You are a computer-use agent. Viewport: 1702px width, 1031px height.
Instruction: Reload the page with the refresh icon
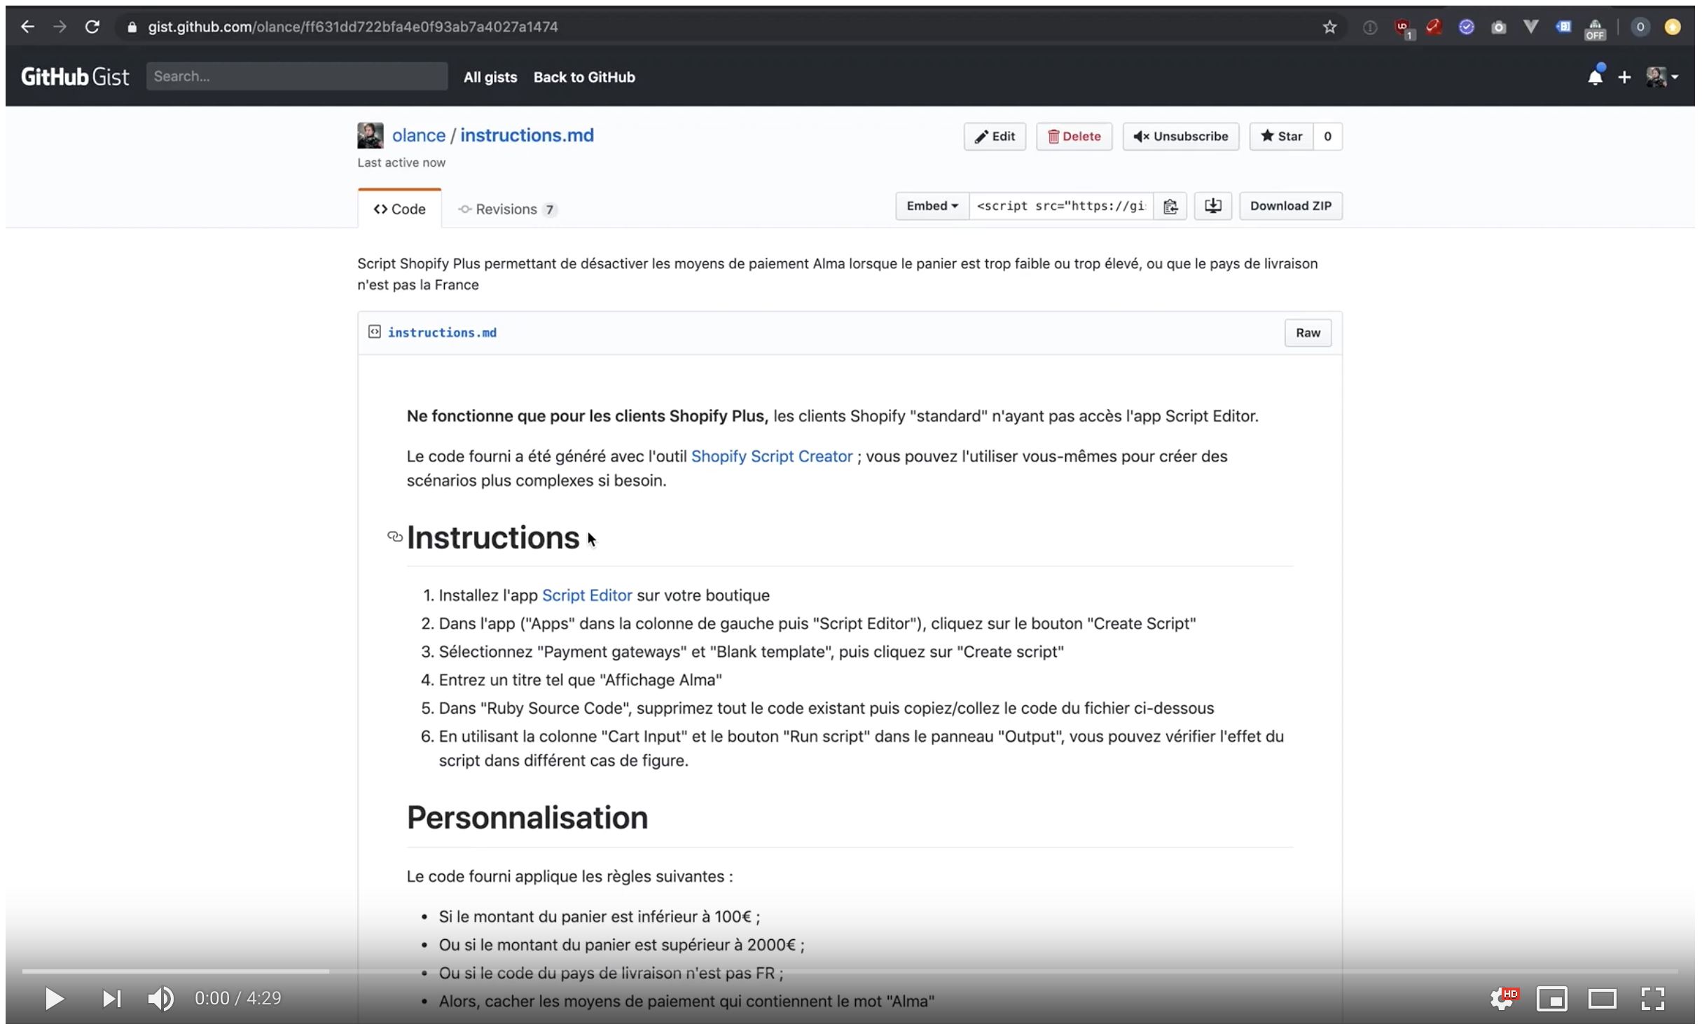point(92,27)
